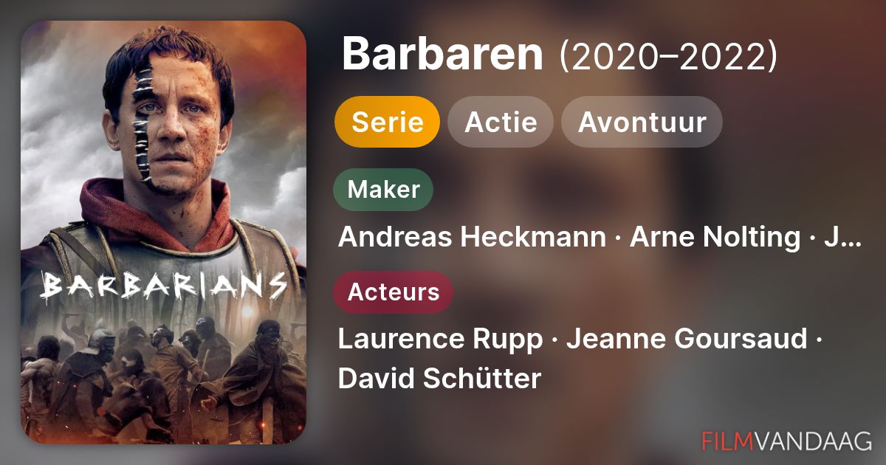886x465 pixels.
Task: View actress Jeanne Goursaud
Action: click(685, 340)
